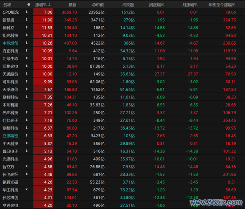
Task: Click the marker icon beside CPO概念
Action: pos(27,12)
